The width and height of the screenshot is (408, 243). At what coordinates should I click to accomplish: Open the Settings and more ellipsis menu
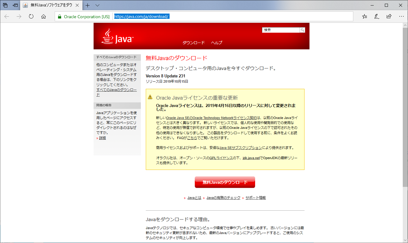(x=401, y=17)
